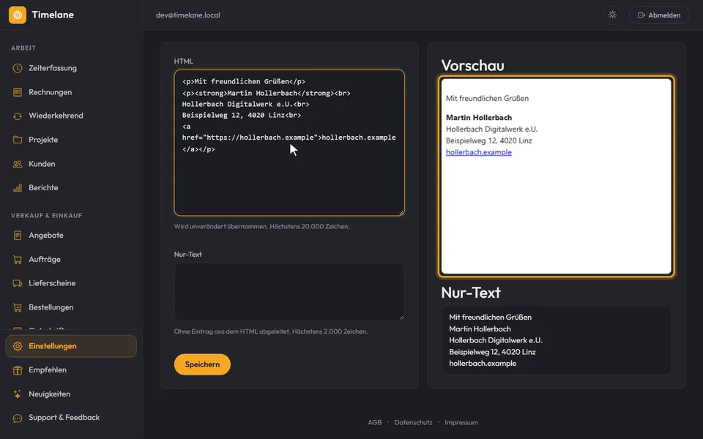
Task: Open the Berichte bar chart icon
Action: (18, 188)
